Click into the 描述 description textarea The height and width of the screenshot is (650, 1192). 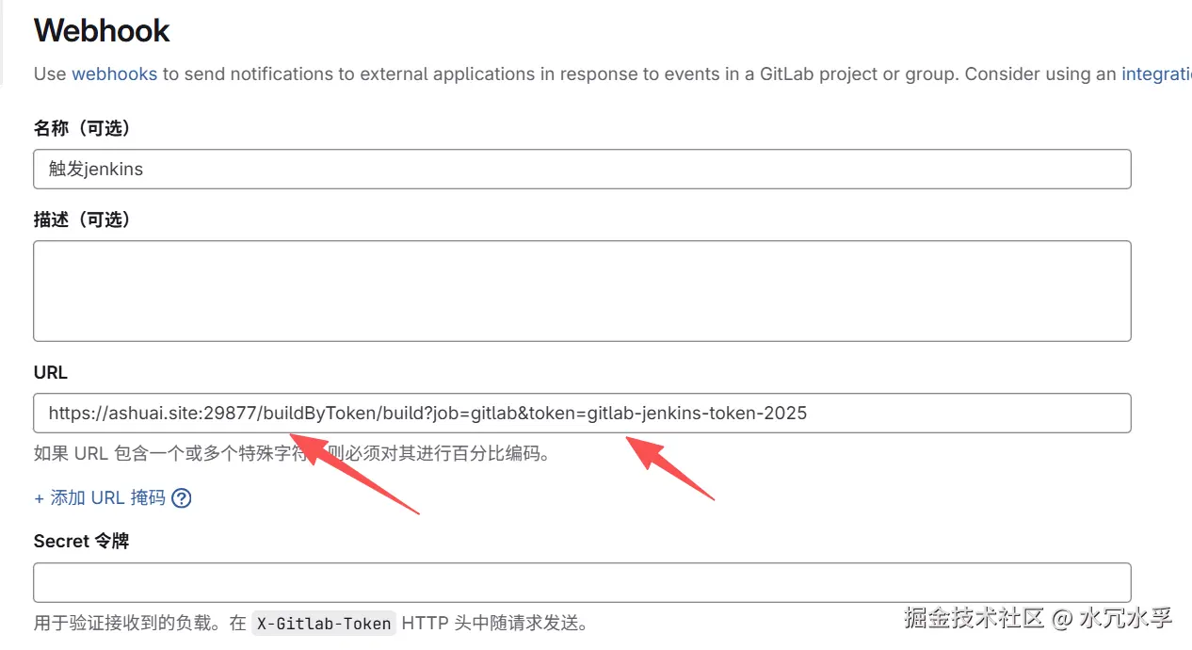click(582, 291)
